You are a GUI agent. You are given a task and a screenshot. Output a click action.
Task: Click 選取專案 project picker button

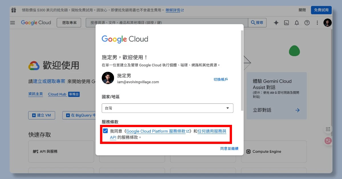(x=69, y=23)
